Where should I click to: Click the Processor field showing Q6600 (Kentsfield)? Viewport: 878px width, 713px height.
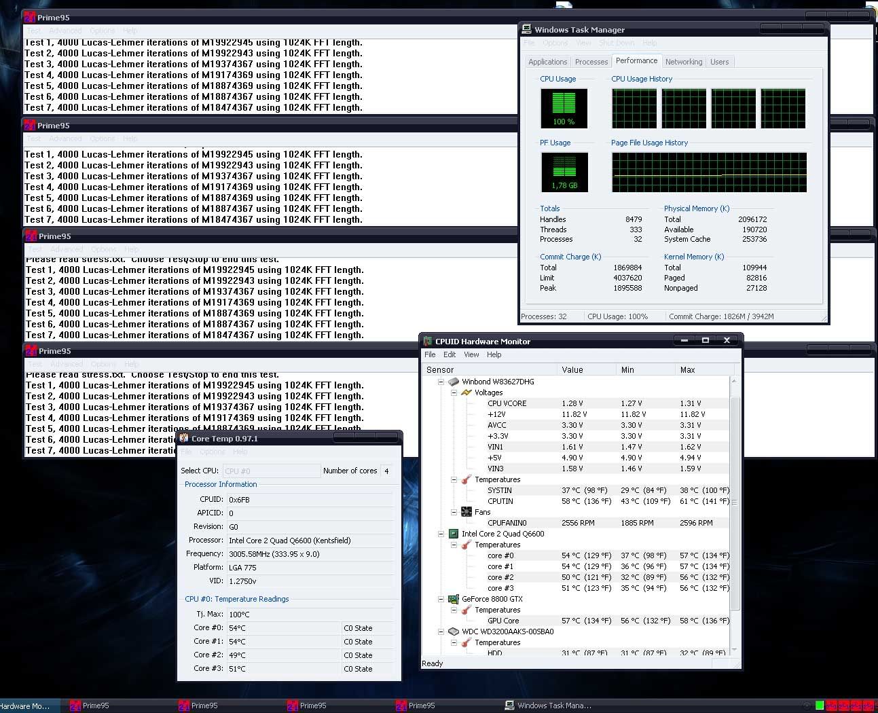[310, 541]
